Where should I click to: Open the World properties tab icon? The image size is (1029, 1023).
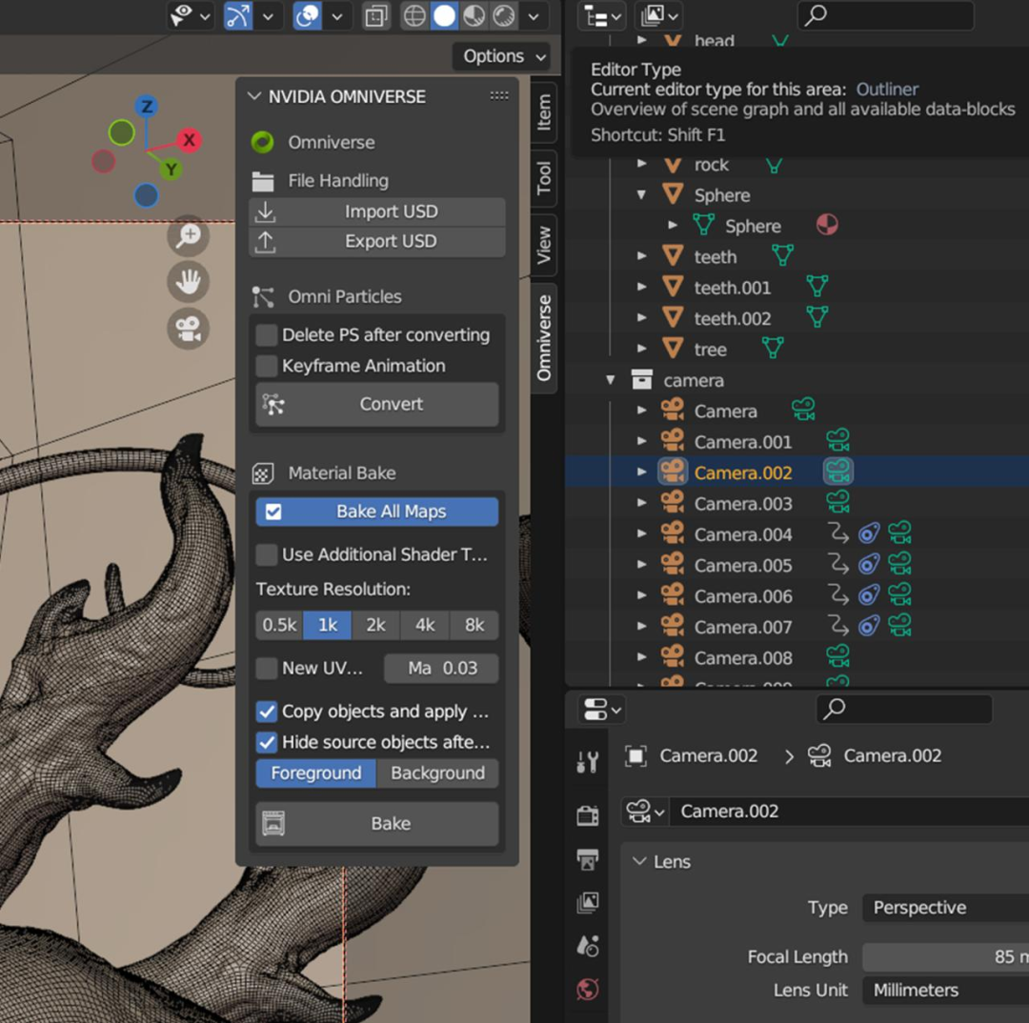[x=587, y=990]
